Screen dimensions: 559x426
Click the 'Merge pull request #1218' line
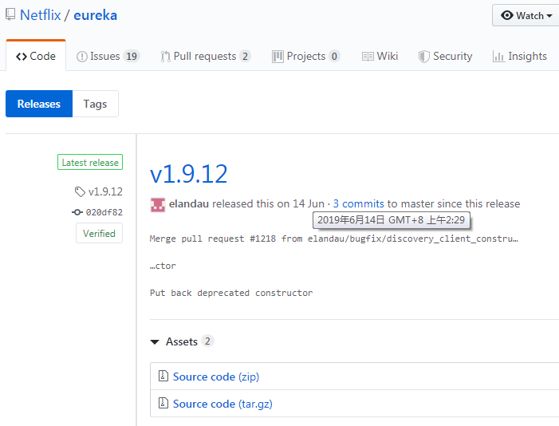(x=333, y=239)
